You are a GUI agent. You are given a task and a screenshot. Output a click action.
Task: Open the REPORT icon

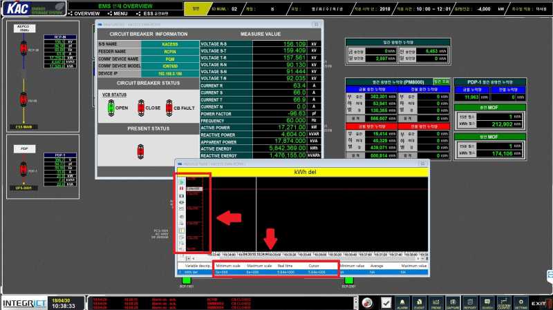click(470, 303)
